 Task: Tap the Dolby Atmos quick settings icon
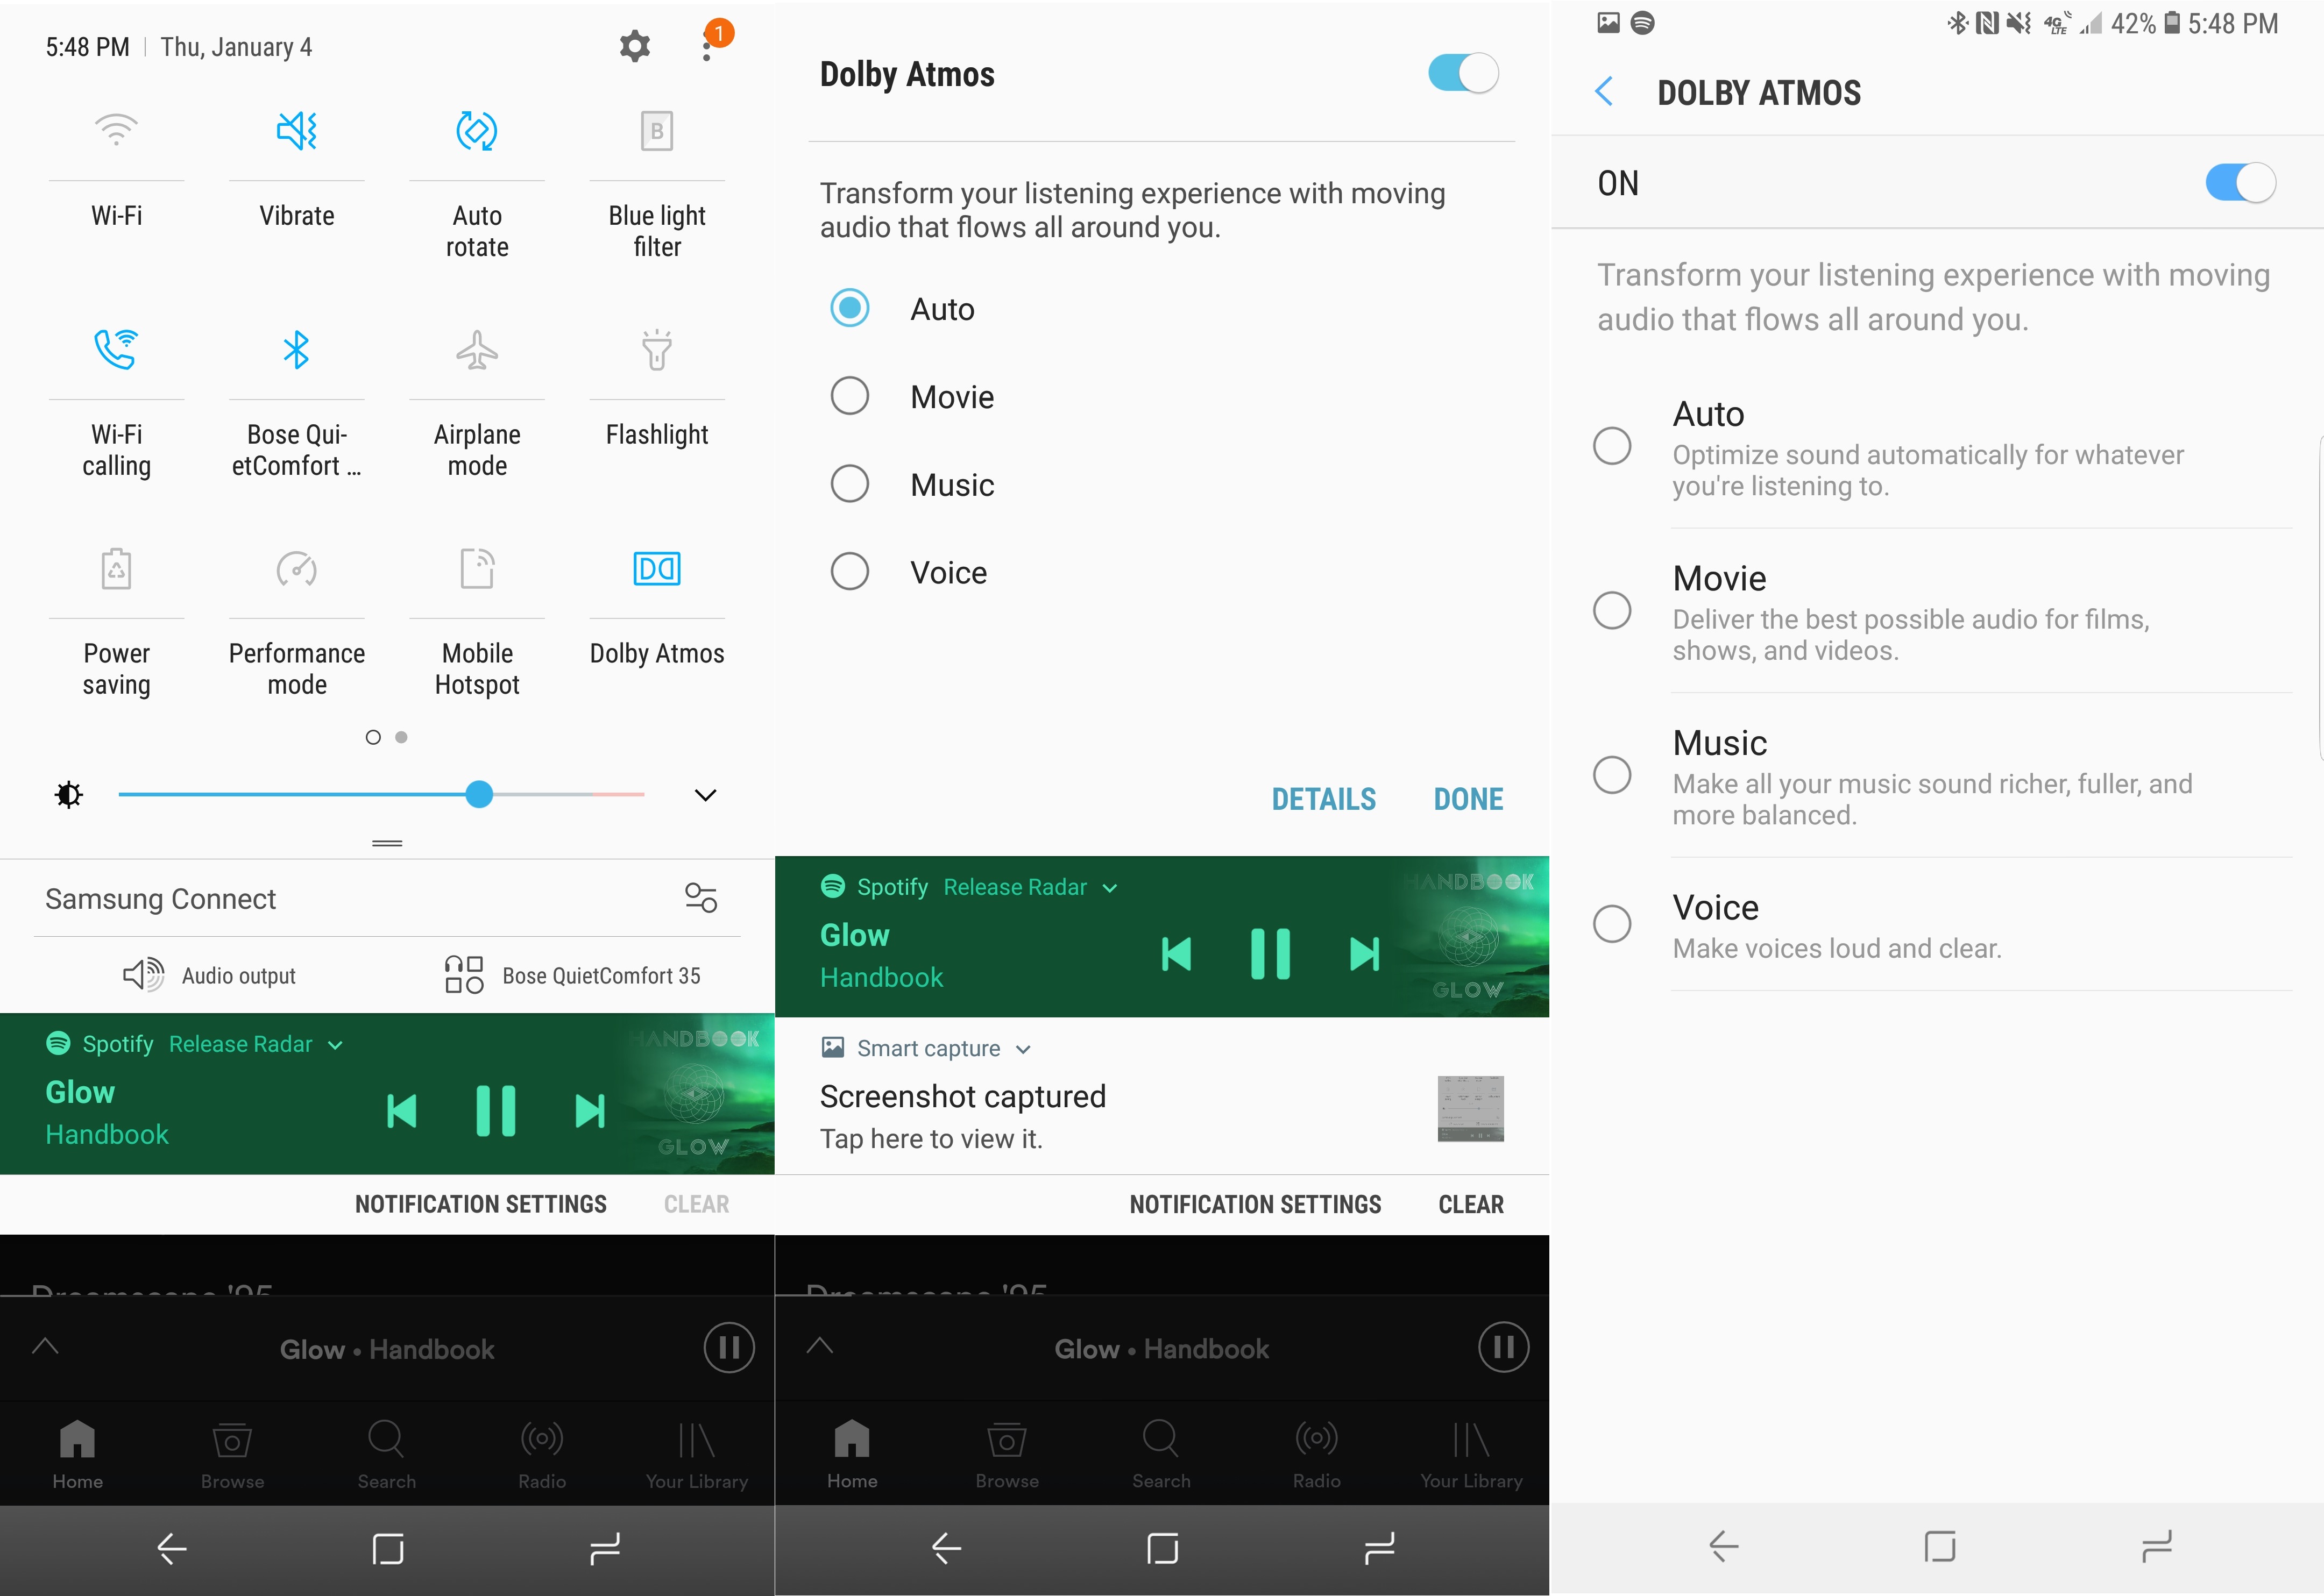656,569
